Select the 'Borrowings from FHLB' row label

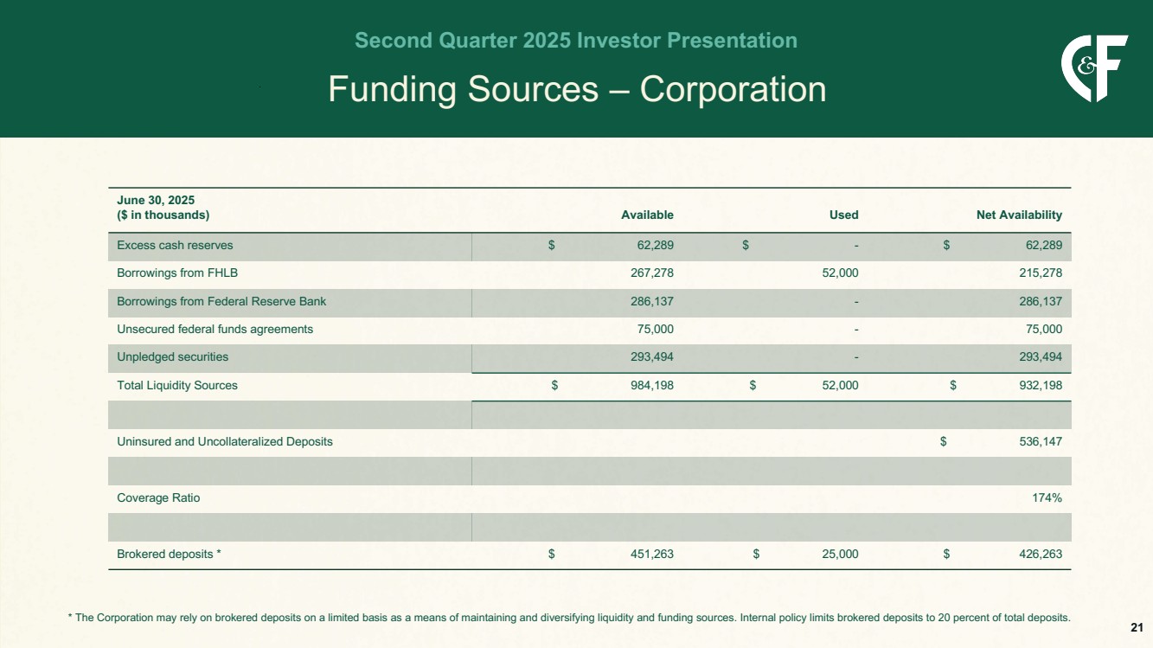click(177, 273)
